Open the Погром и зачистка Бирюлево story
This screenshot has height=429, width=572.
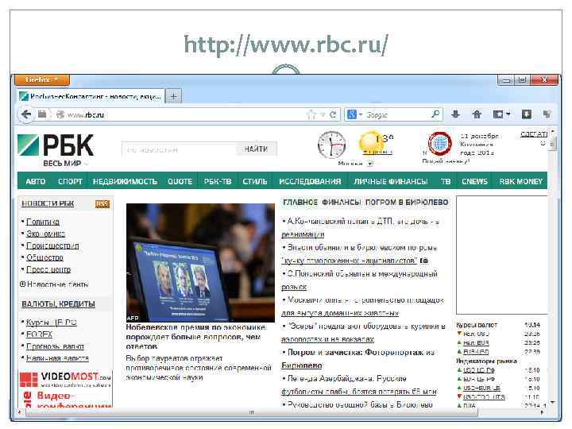pos(358,359)
